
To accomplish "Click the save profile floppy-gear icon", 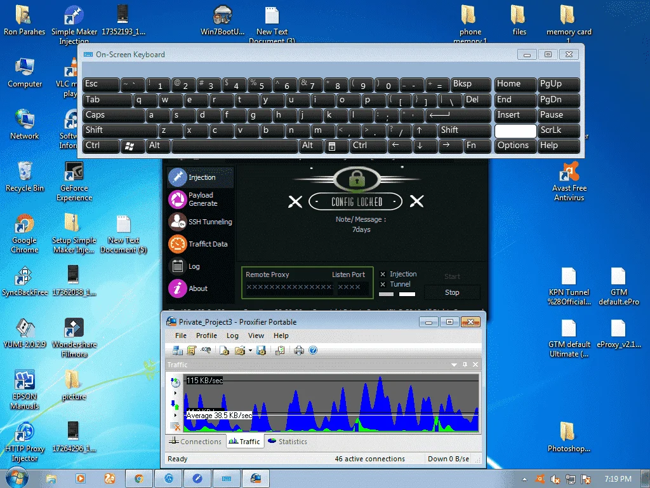I will [x=261, y=351].
